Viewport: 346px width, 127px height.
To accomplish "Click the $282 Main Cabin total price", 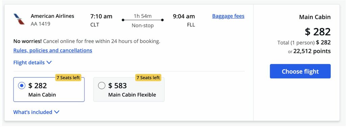I will (x=318, y=32).
